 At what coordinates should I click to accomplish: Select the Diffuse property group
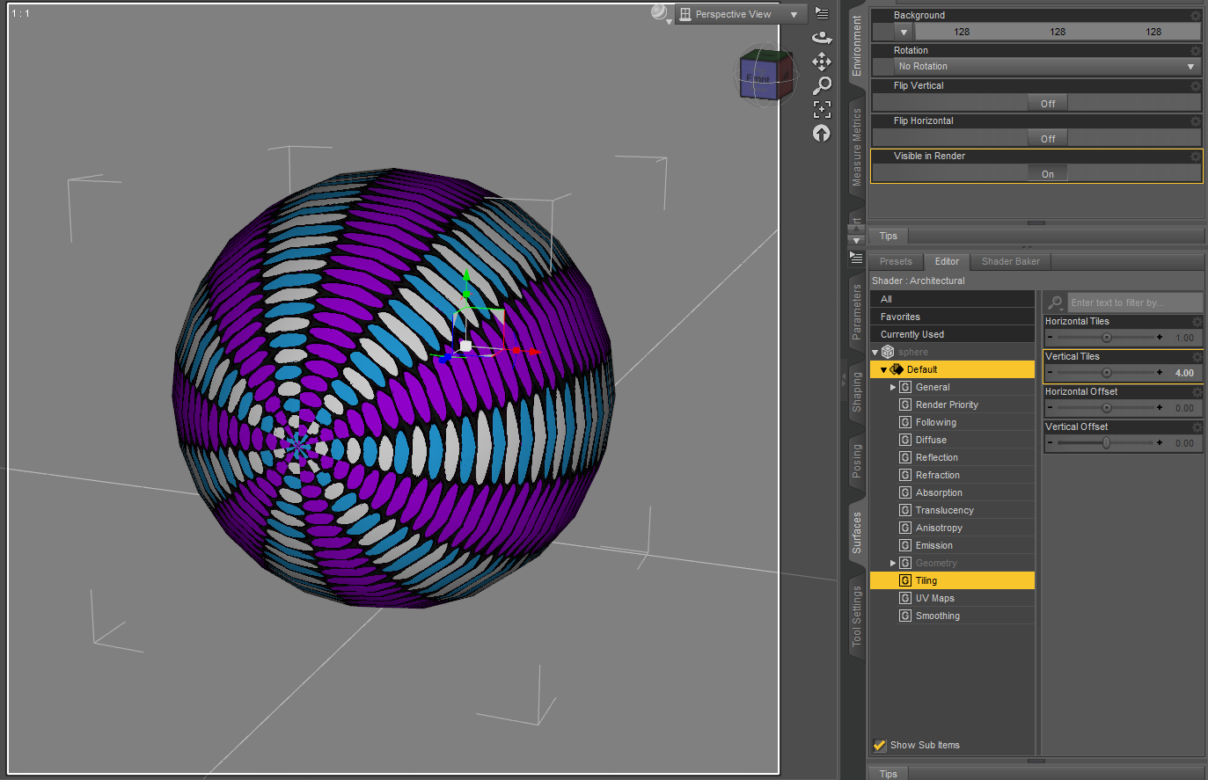(931, 440)
